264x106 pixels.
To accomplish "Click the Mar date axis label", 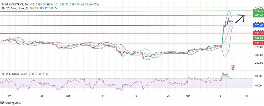I will [68, 96].
